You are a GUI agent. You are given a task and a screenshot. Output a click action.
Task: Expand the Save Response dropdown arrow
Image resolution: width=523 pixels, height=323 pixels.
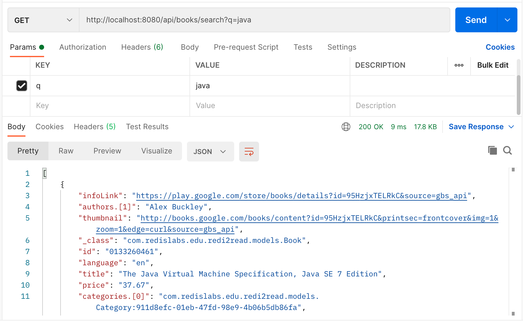(511, 127)
